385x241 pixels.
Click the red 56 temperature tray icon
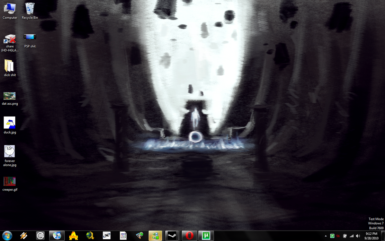338,236
